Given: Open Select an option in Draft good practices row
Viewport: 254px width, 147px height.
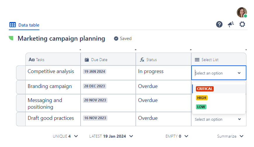Looking at the screenshot, I should 218,119.
